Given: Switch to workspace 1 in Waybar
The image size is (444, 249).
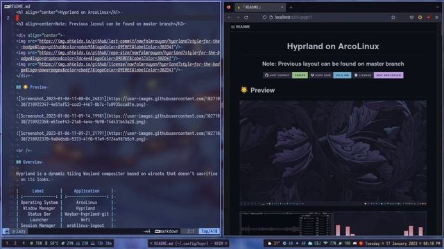Looking at the screenshot, I should (x=7, y=243).
